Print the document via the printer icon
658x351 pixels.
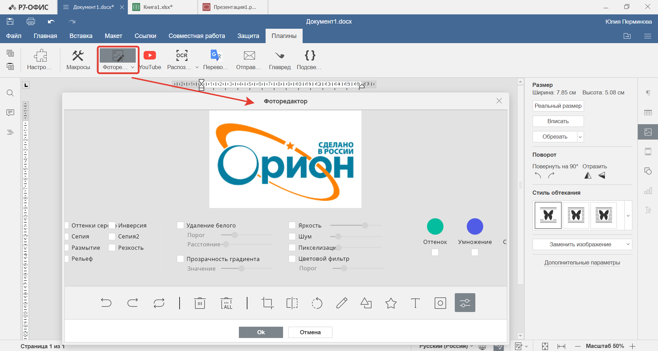(31, 22)
